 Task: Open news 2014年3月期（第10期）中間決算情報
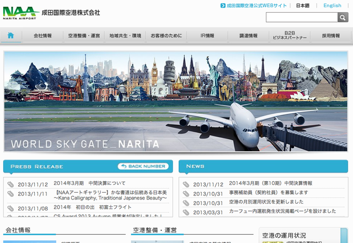click(271, 183)
